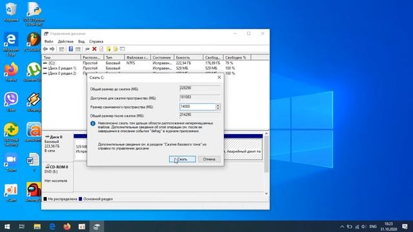Click the 222,94 ГБ capacity cell

click(x=183, y=63)
